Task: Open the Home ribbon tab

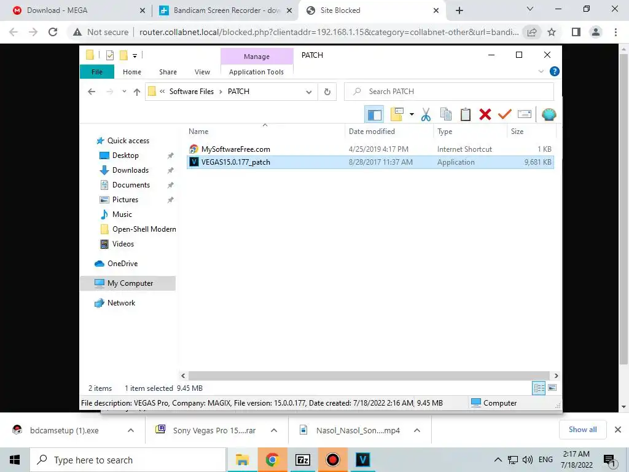Action: (132, 72)
